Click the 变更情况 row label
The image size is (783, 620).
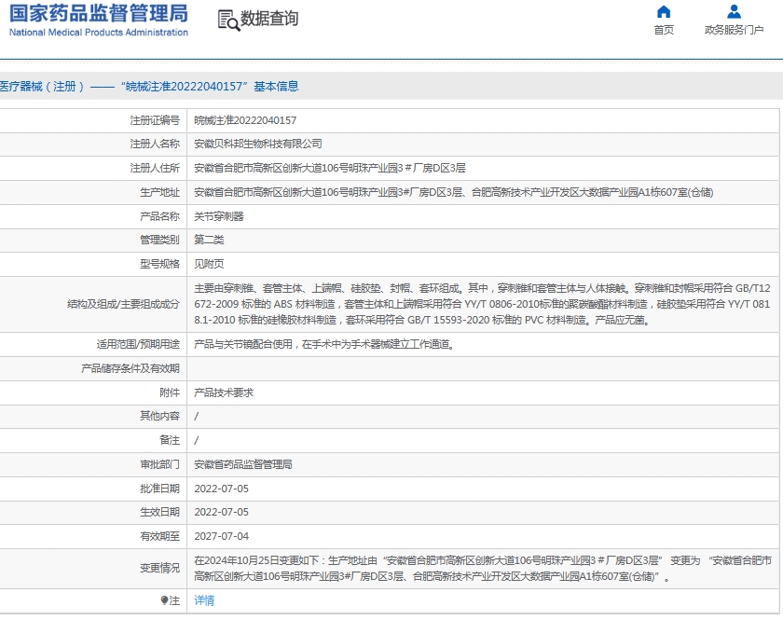click(158, 568)
